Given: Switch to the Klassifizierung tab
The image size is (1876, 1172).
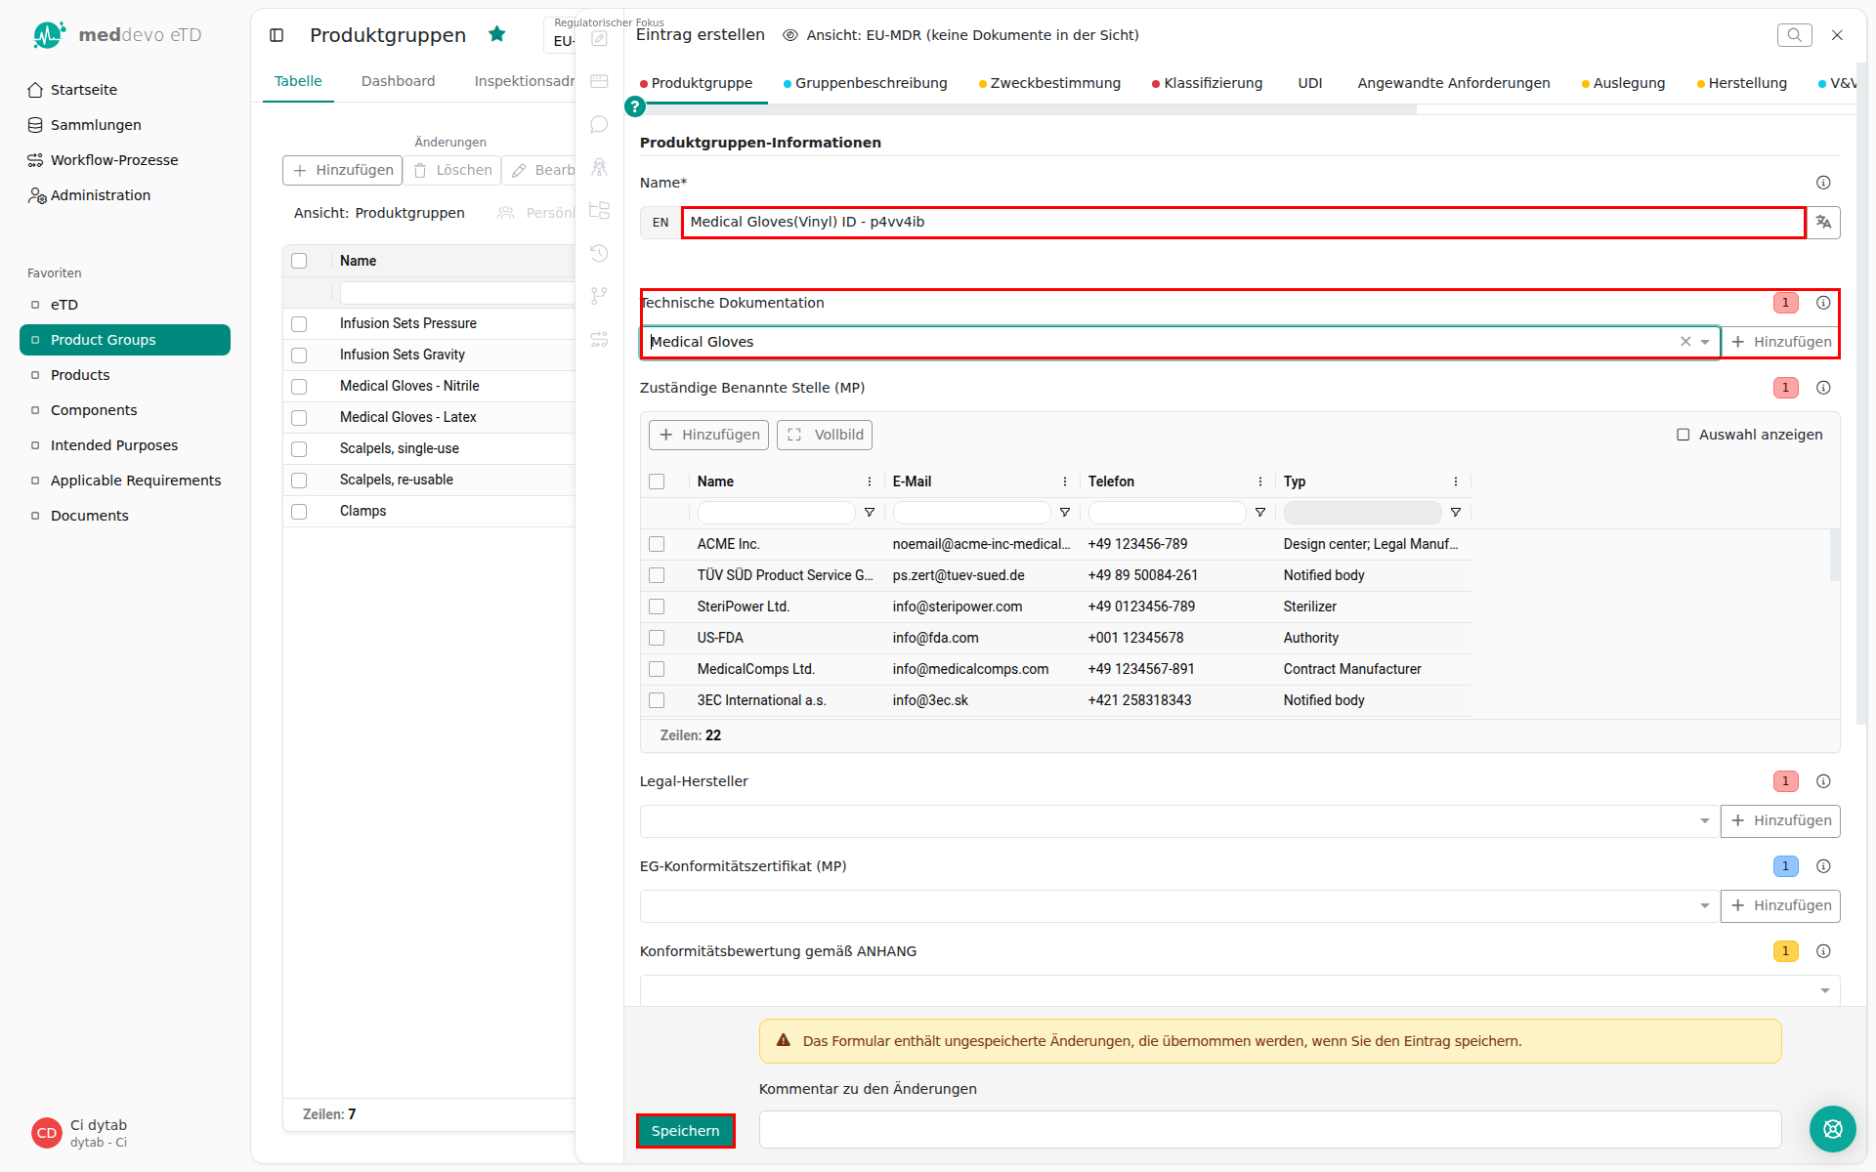Looking at the screenshot, I should [x=1207, y=83].
